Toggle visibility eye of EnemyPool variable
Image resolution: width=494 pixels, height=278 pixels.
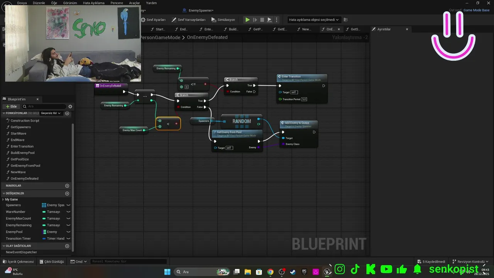click(x=68, y=232)
